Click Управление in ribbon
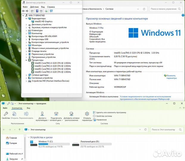 tap(100, 120)
